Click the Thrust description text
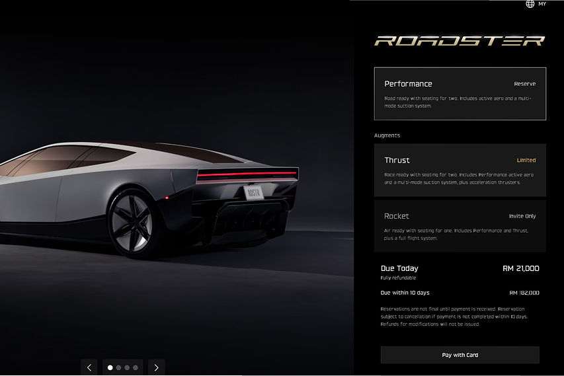 coord(459,178)
